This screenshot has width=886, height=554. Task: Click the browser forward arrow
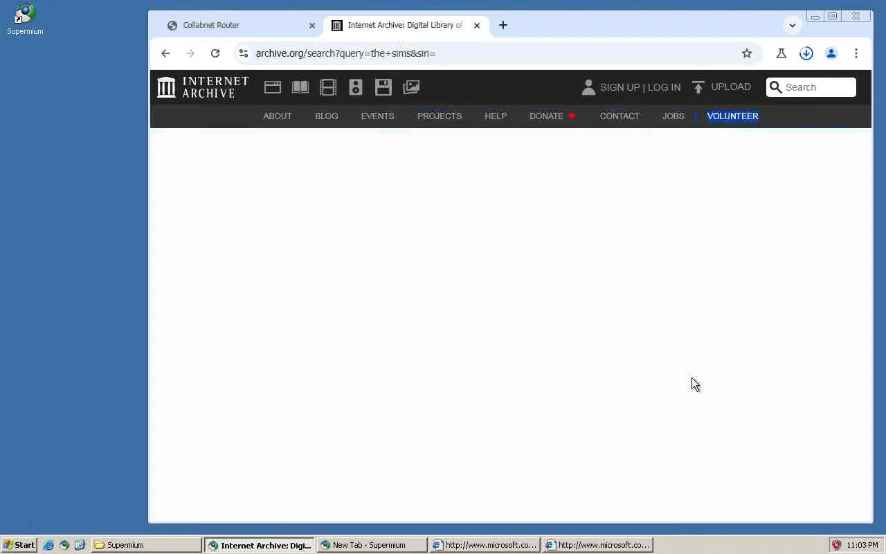click(190, 53)
